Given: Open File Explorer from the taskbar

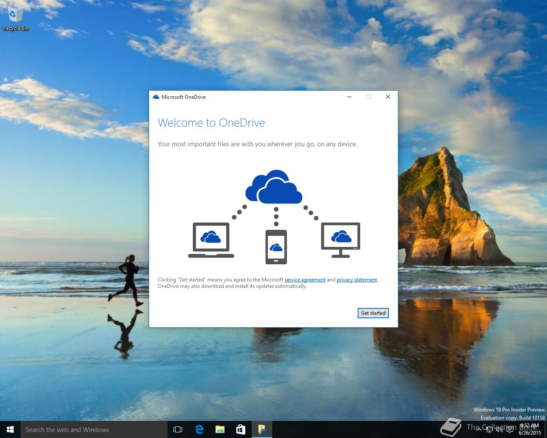Looking at the screenshot, I should (220, 429).
